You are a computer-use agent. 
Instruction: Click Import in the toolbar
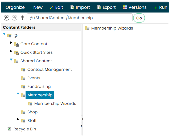click(80, 7)
